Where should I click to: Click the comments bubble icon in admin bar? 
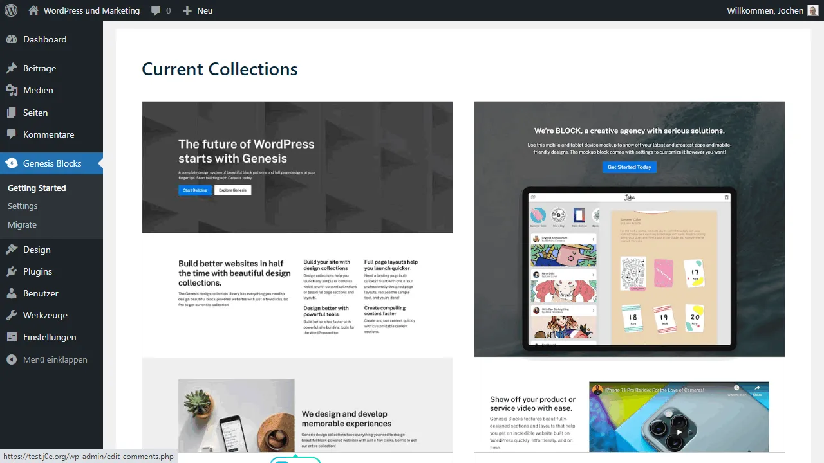[x=156, y=11]
